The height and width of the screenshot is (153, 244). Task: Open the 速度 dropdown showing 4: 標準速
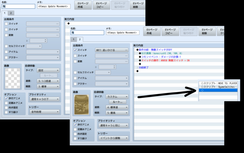tap(117, 107)
